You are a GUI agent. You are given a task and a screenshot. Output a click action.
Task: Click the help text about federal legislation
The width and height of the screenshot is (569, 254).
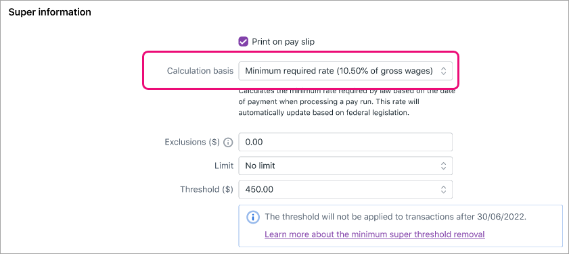pyautogui.click(x=346, y=102)
